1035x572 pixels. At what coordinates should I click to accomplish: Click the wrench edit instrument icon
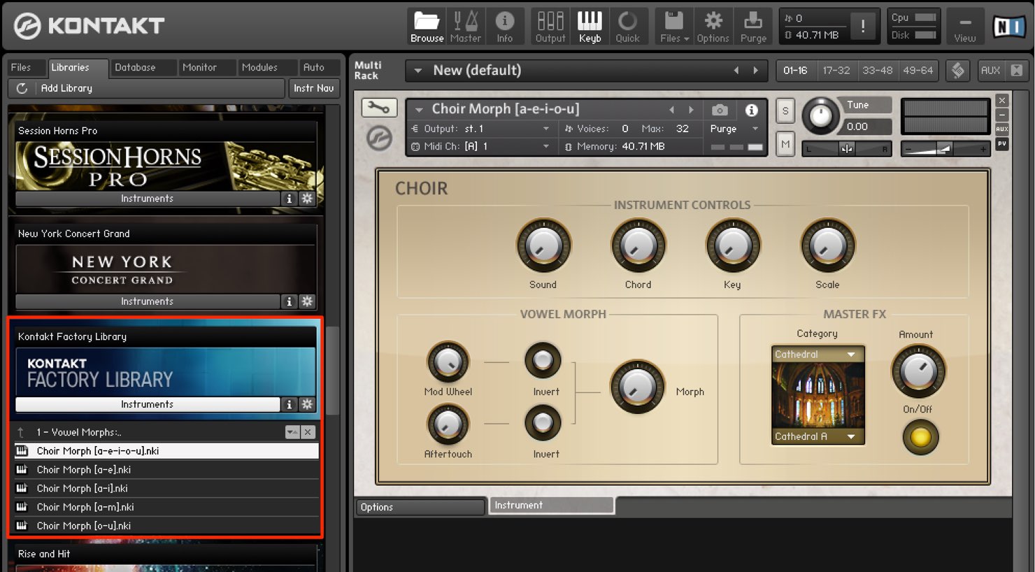pyautogui.click(x=379, y=108)
